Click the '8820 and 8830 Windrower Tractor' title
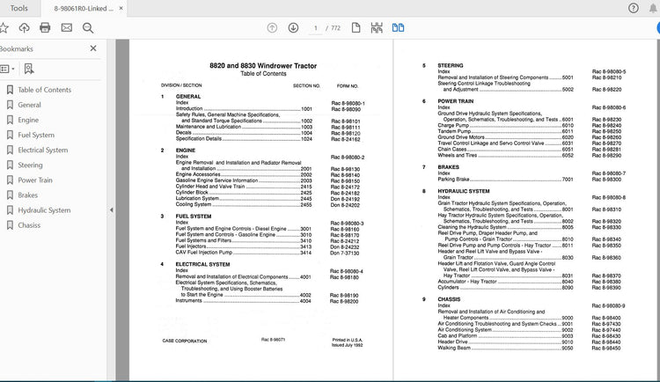 pyautogui.click(x=263, y=66)
